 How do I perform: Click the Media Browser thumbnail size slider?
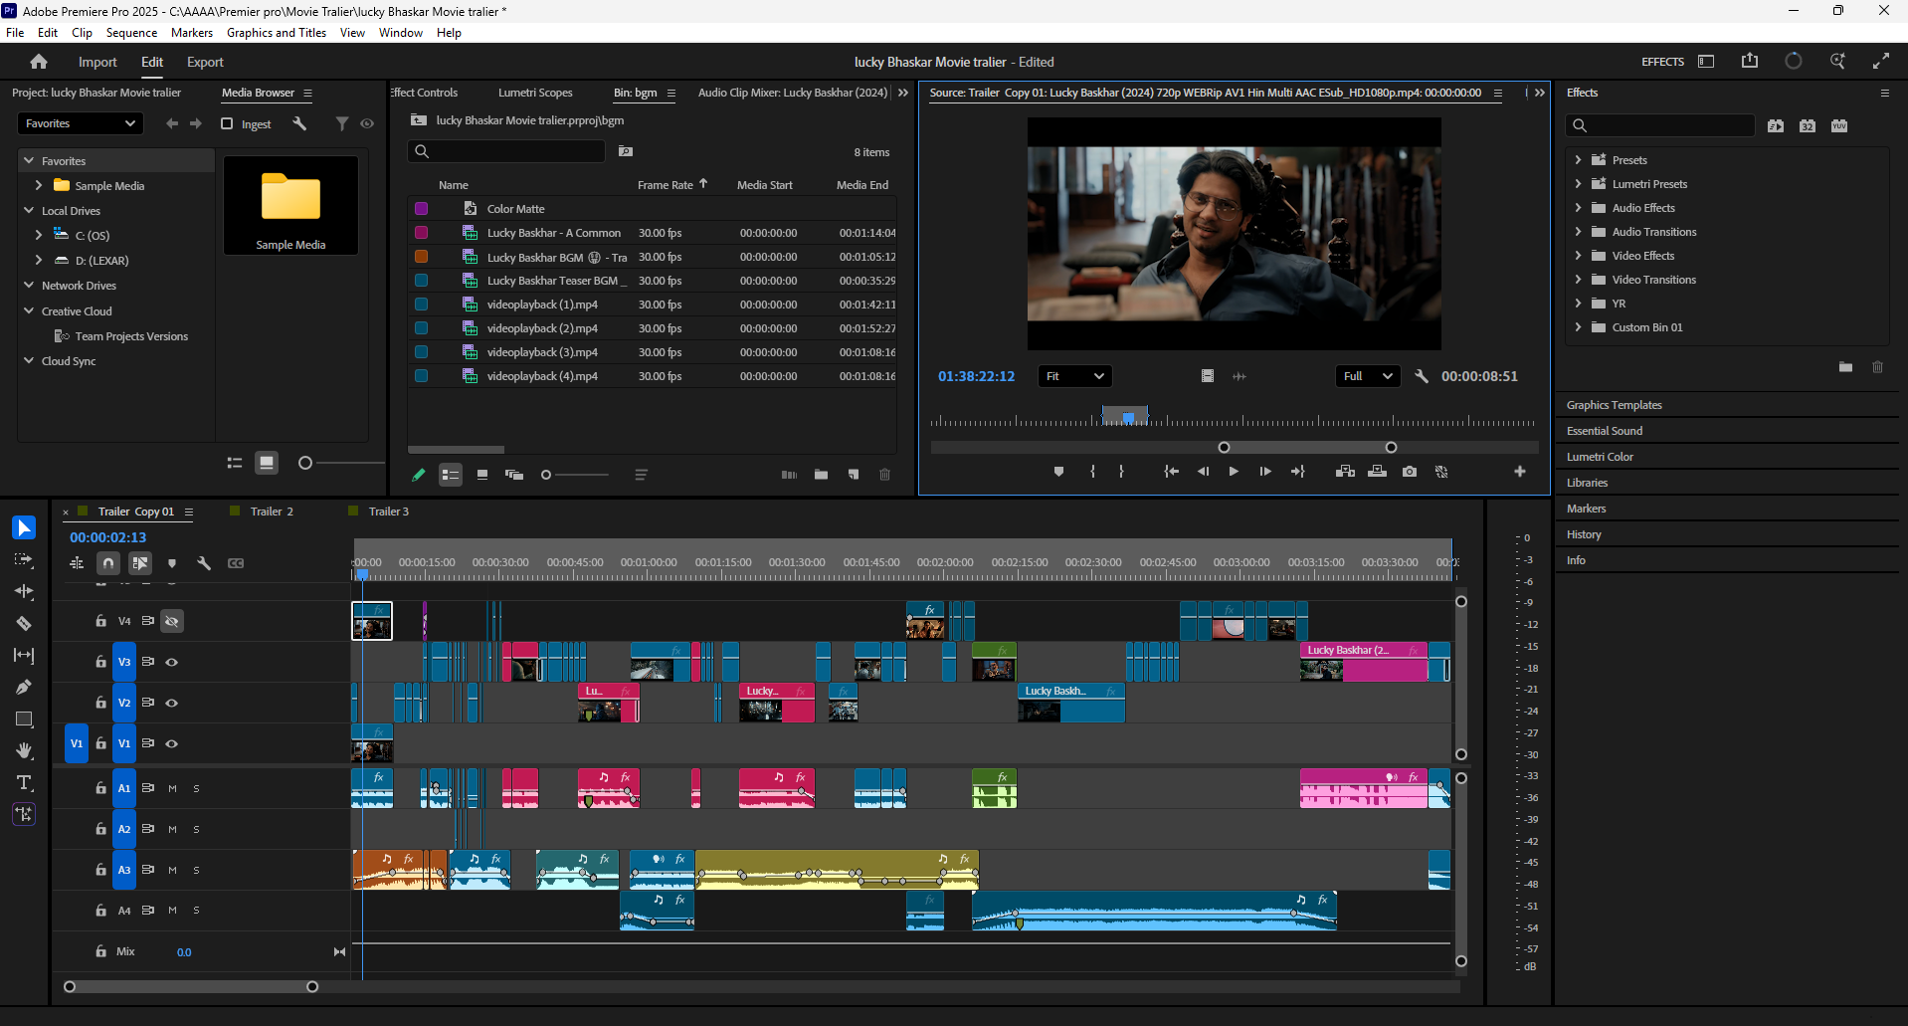[x=340, y=463]
